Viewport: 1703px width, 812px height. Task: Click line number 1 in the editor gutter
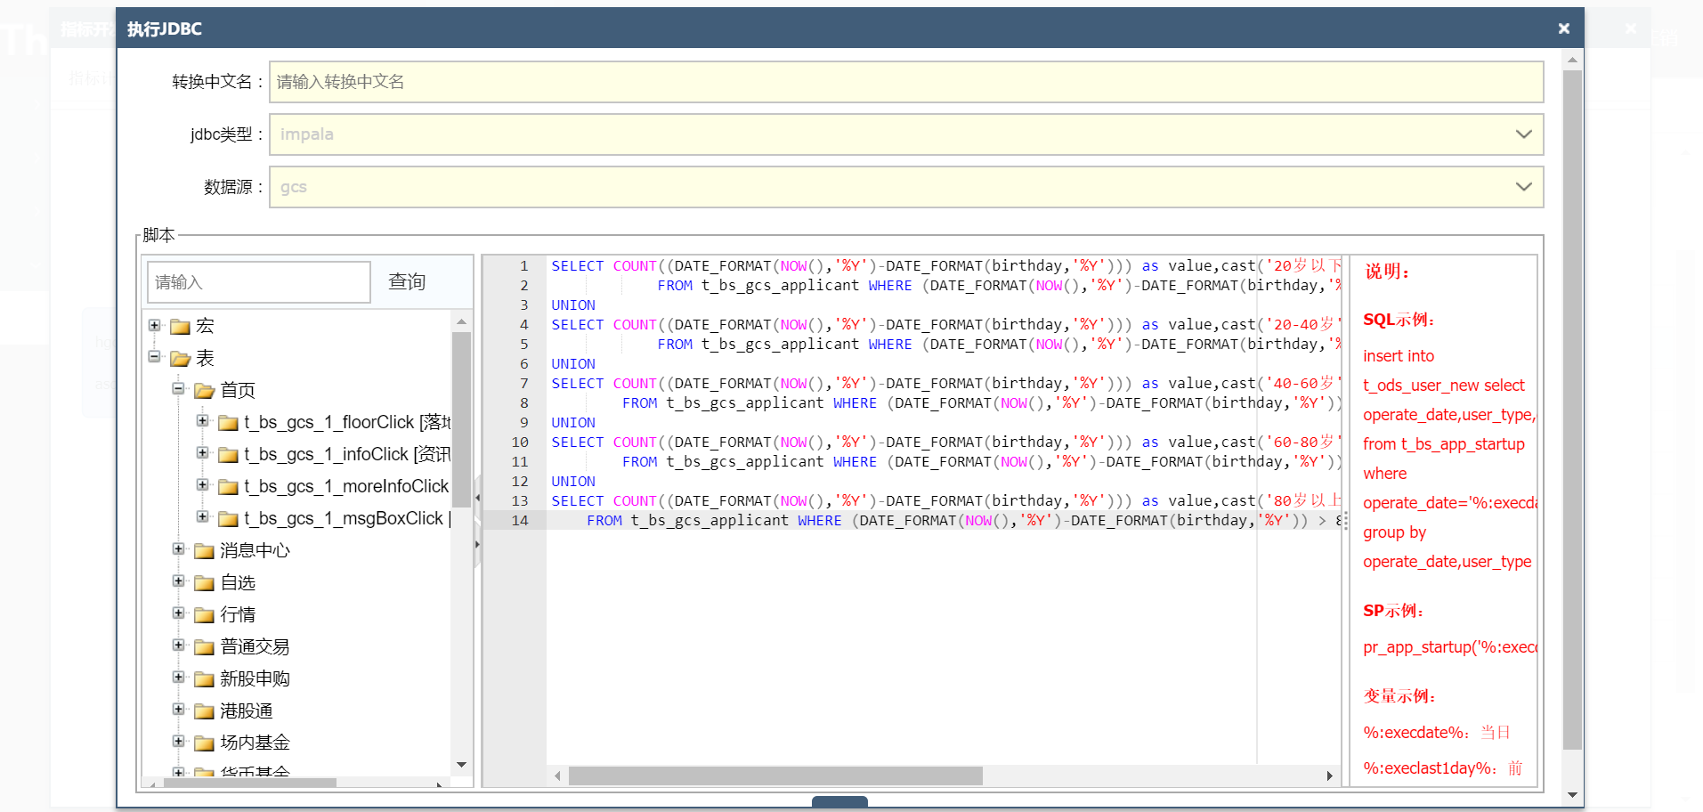[524, 266]
